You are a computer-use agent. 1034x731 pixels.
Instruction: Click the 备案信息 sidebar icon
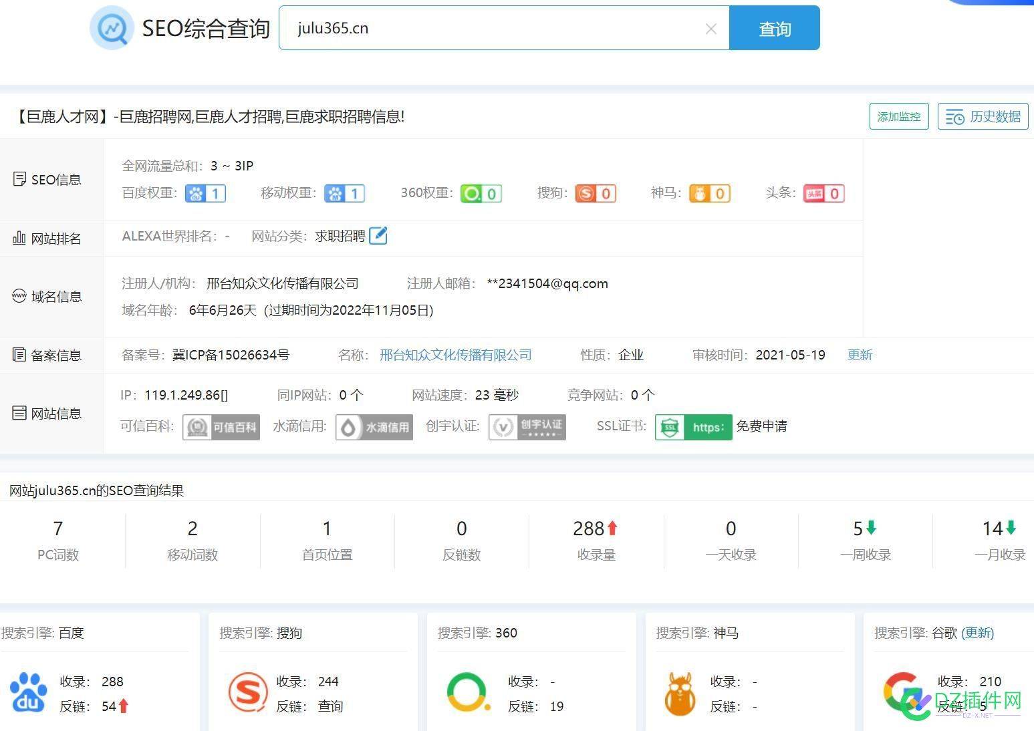[x=19, y=355]
